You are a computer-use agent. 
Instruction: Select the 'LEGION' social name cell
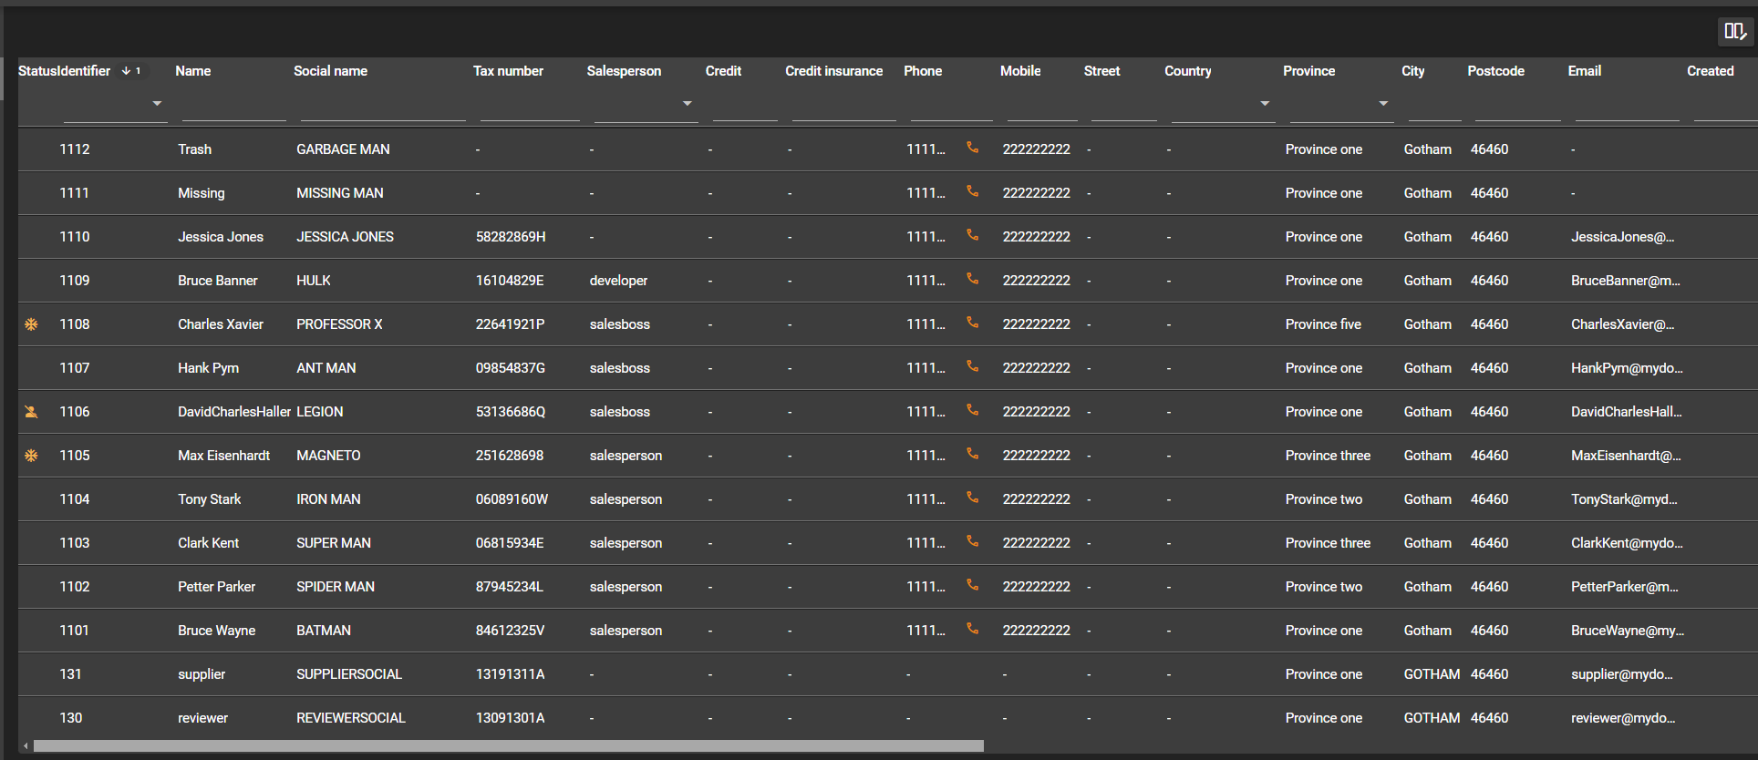(x=320, y=412)
